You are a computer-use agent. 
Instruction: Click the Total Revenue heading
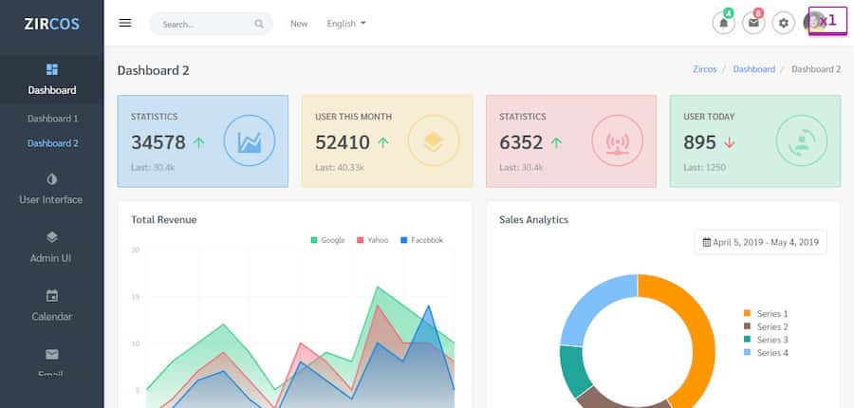click(x=164, y=219)
